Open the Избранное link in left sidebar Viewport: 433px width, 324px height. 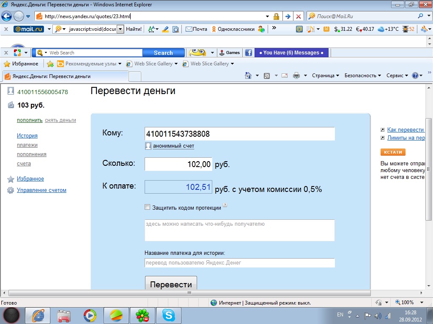pyautogui.click(x=30, y=178)
